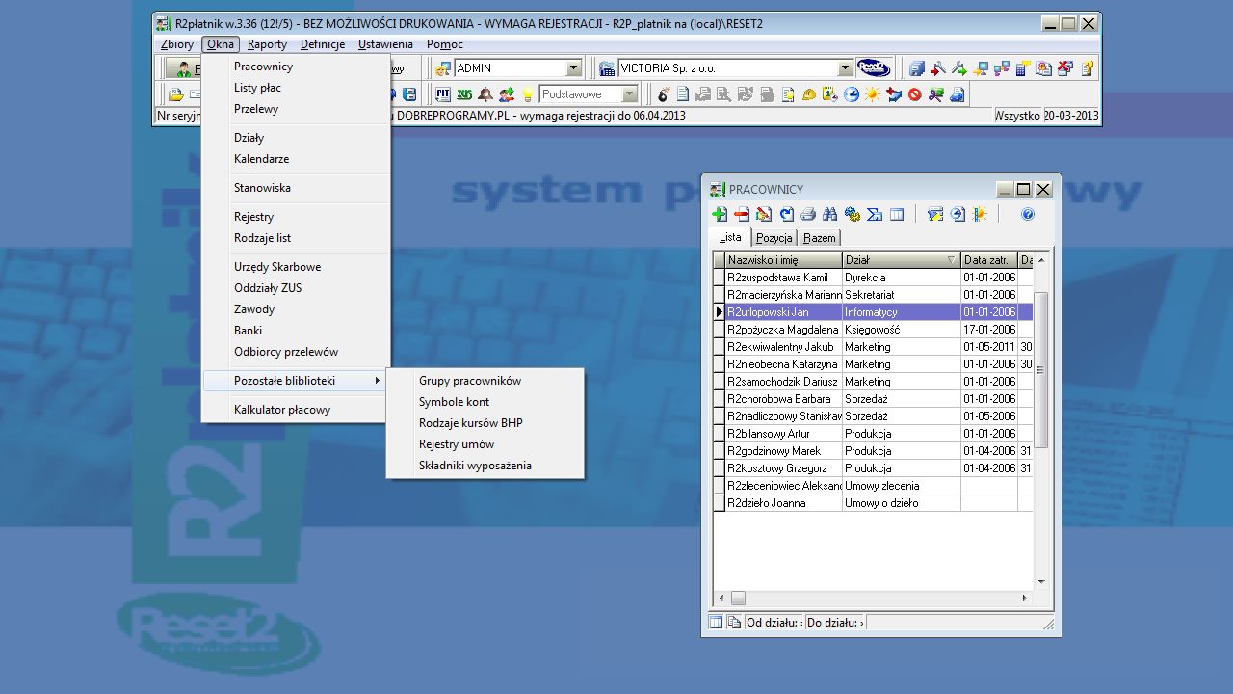Print employee list via printer icon
This screenshot has width=1233, height=694.
808,214
